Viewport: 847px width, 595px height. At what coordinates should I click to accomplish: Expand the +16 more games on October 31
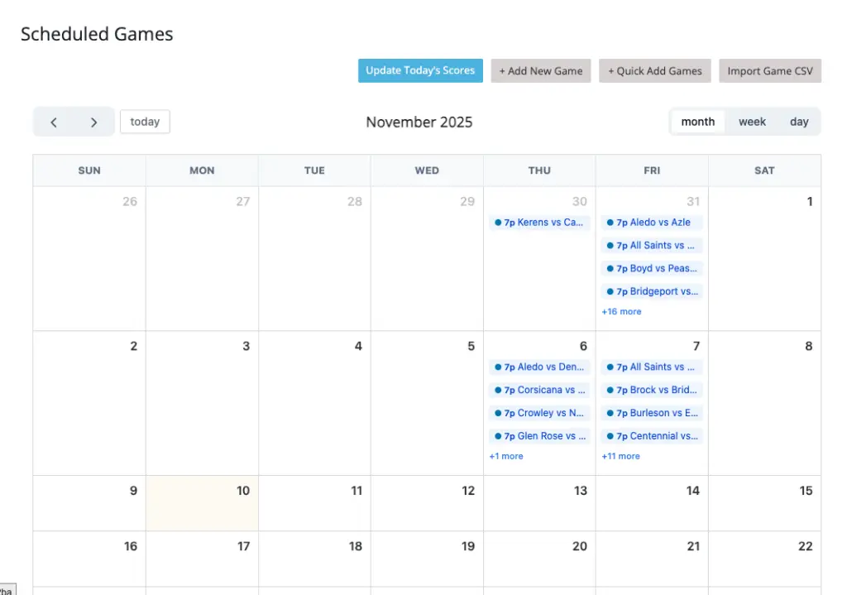click(x=621, y=311)
